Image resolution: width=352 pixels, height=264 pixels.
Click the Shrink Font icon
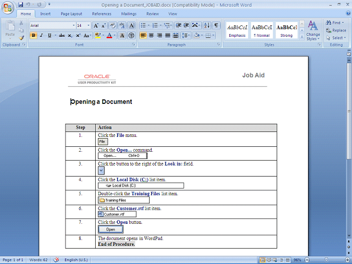[x=103, y=25]
